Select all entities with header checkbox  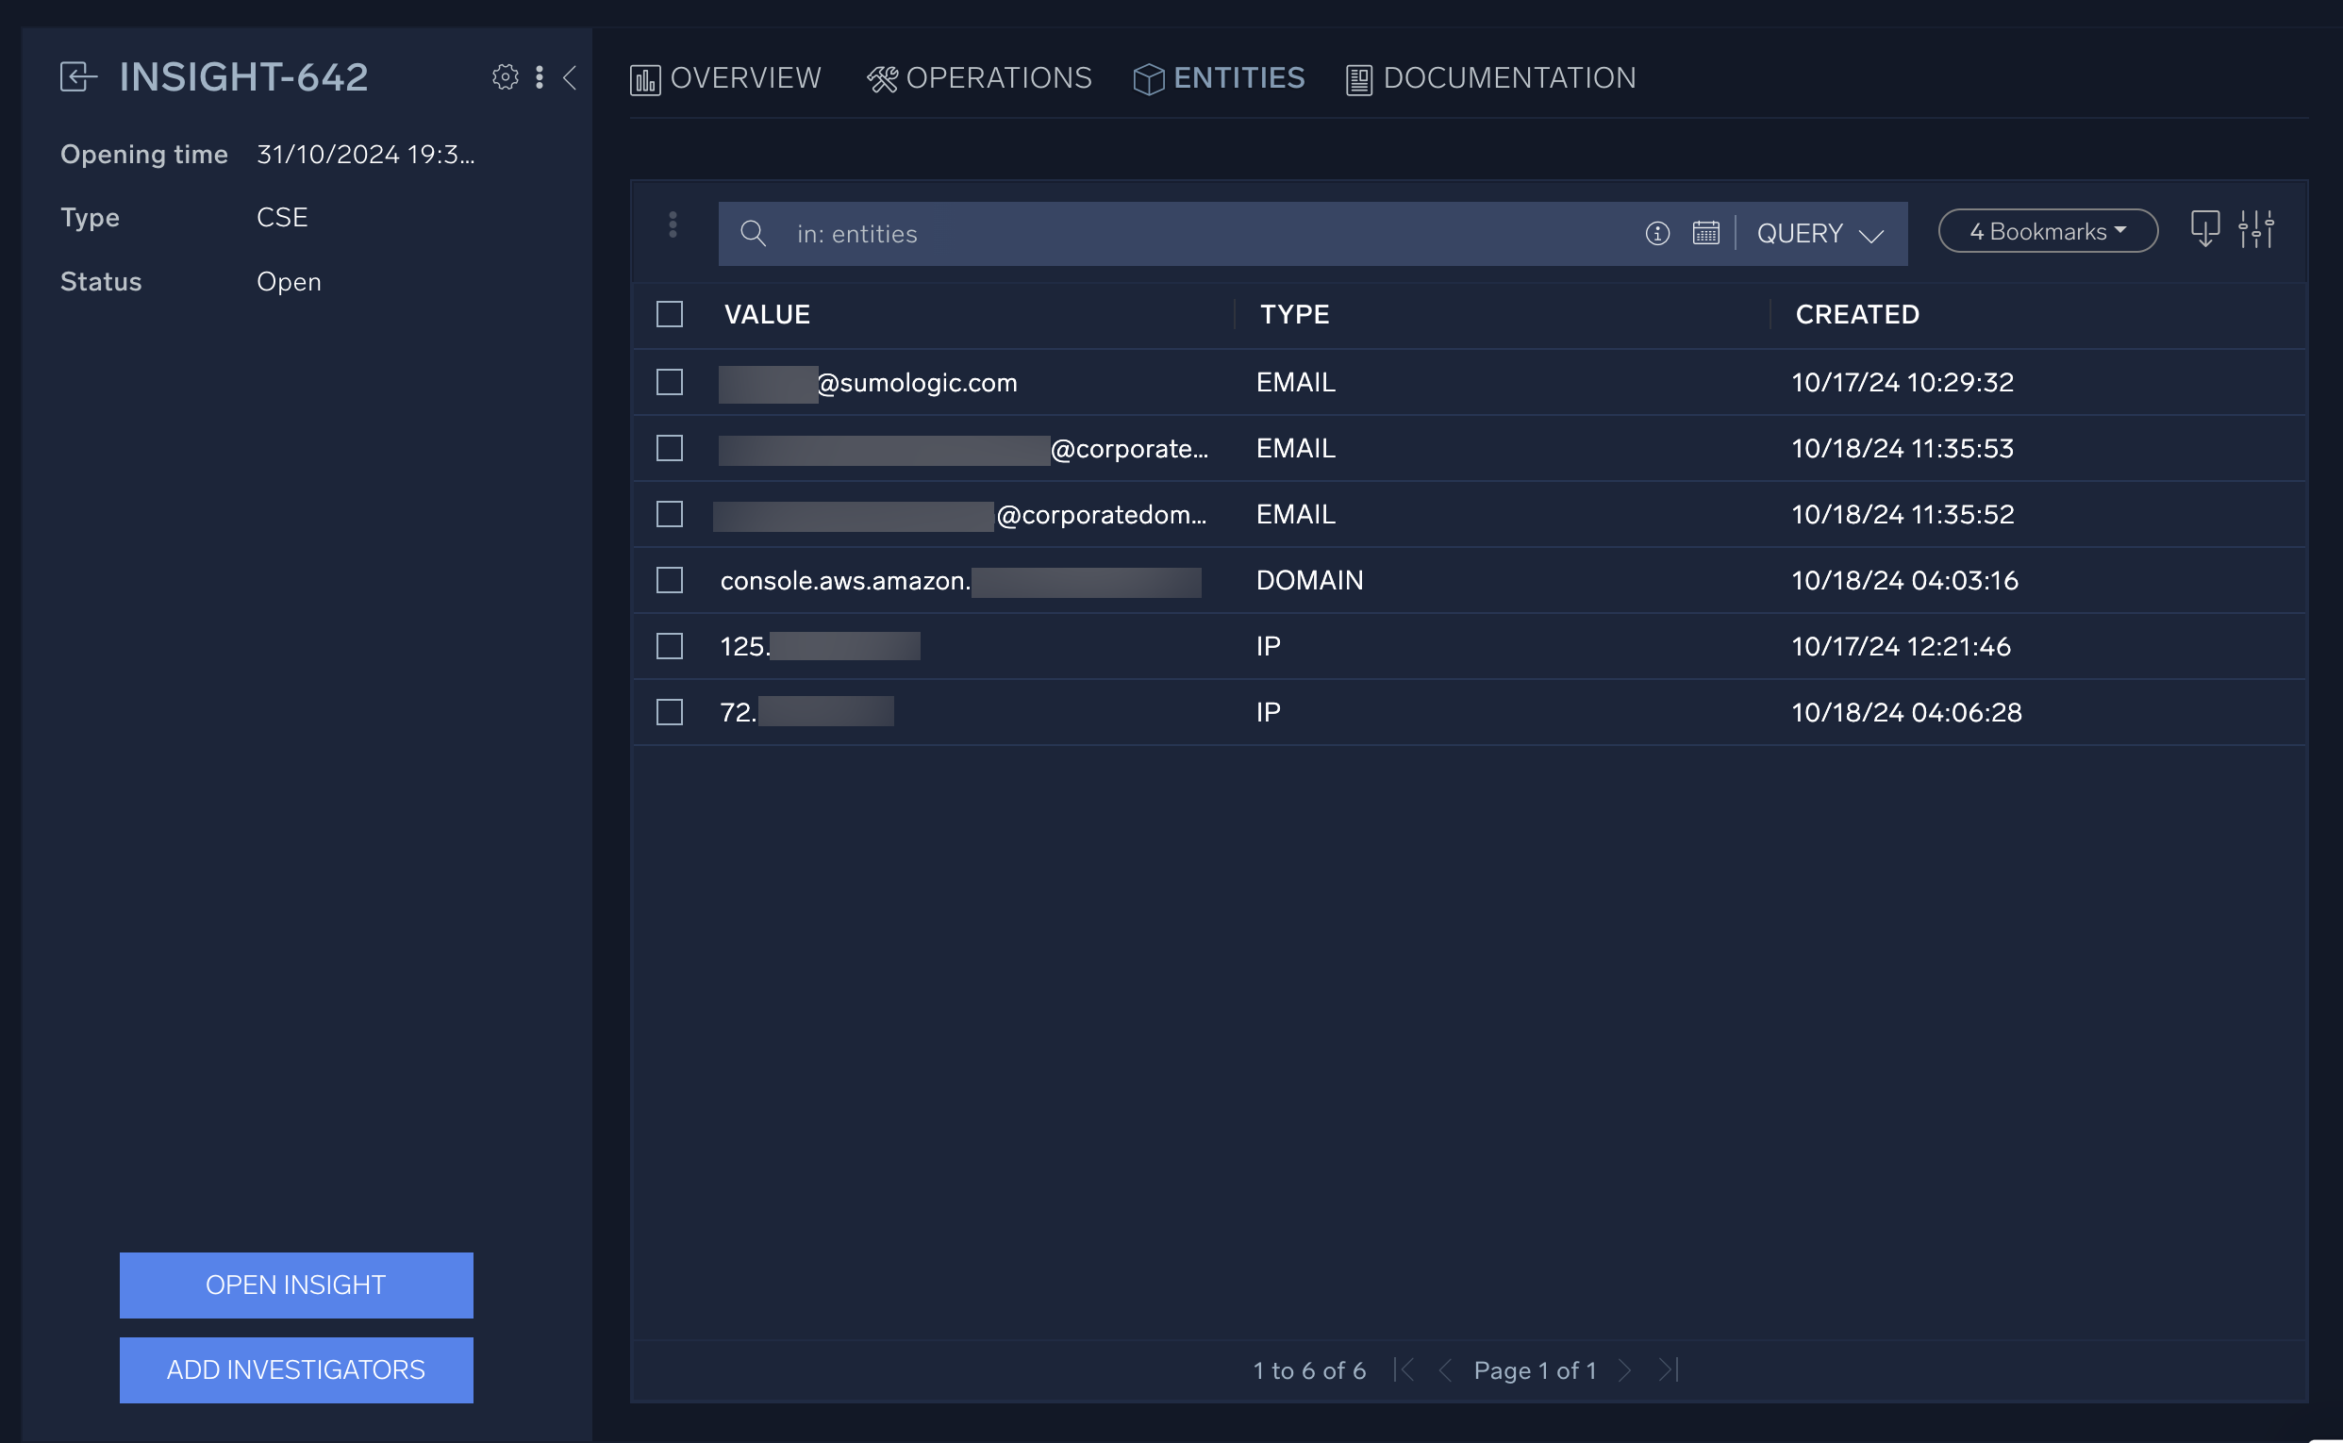(x=668, y=313)
